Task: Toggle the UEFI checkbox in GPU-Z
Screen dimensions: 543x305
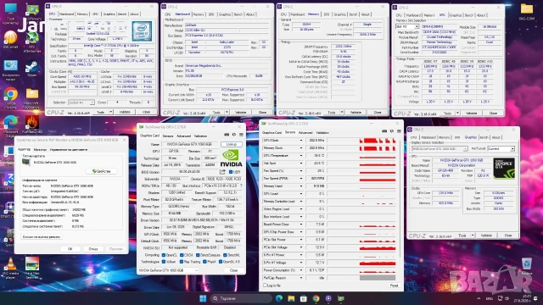Action: click(231, 172)
